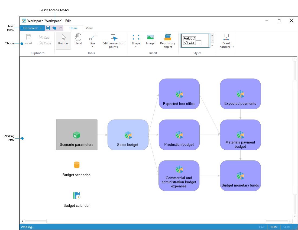Click the Save icon in quick access toolbar
The width and height of the screenshot is (298, 230).
[48, 28]
